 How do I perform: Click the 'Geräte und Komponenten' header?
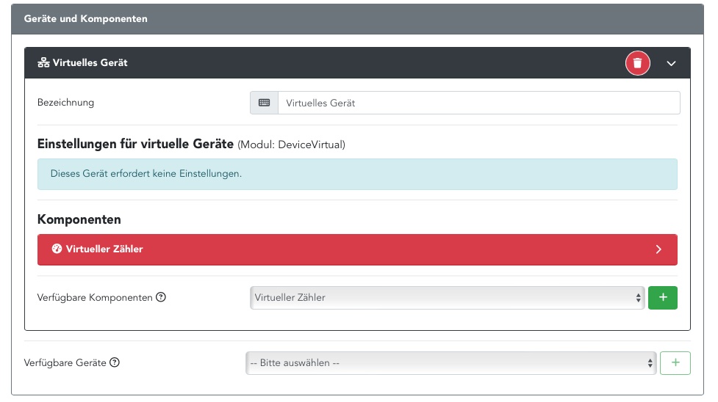pos(85,19)
